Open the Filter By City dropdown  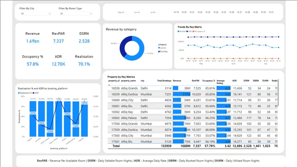click(36, 13)
